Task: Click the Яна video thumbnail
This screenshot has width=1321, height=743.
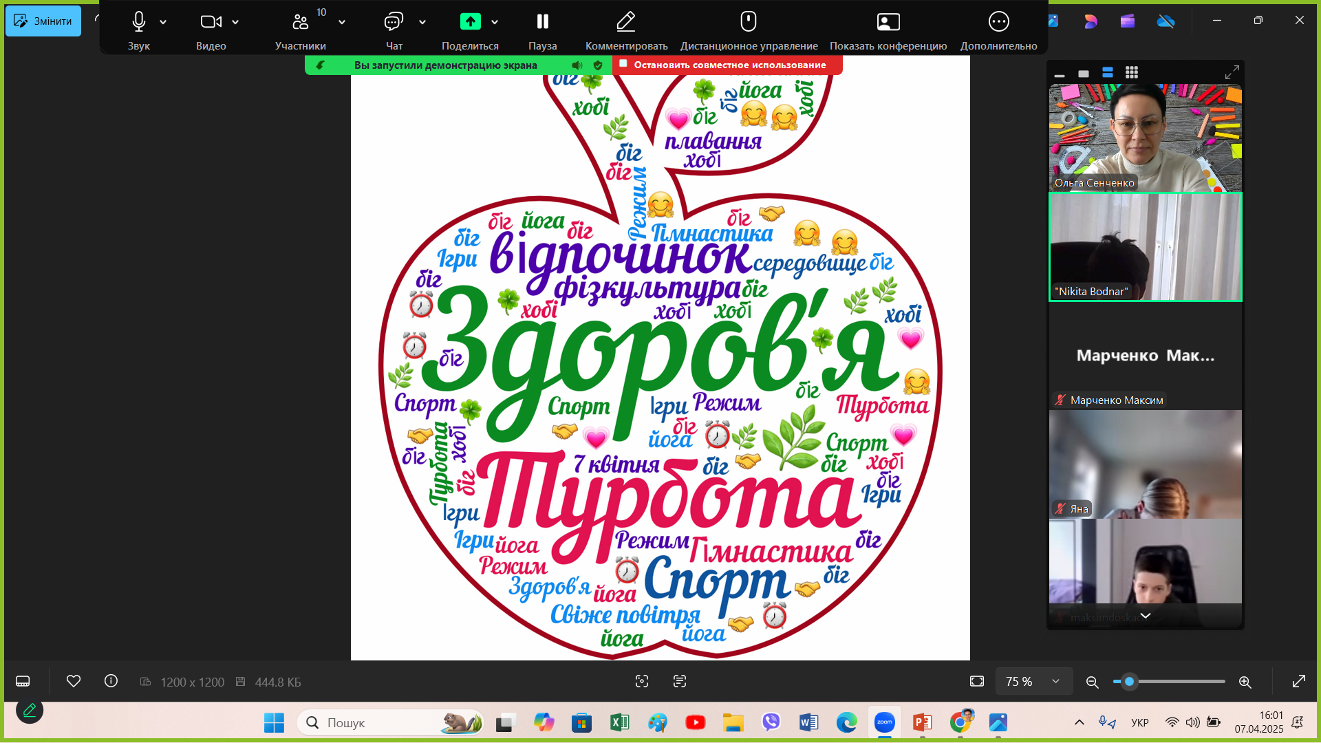Action: pos(1146,464)
